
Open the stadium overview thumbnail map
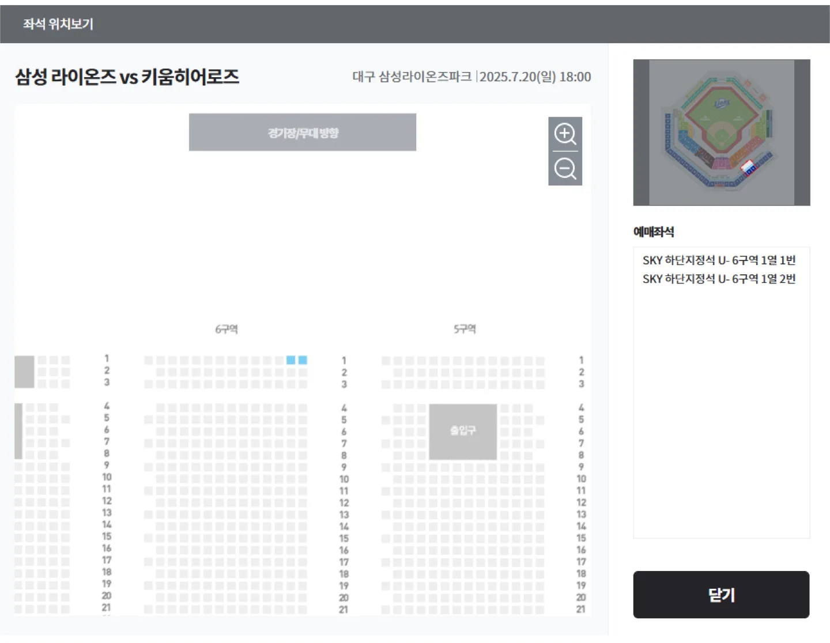[x=722, y=133]
